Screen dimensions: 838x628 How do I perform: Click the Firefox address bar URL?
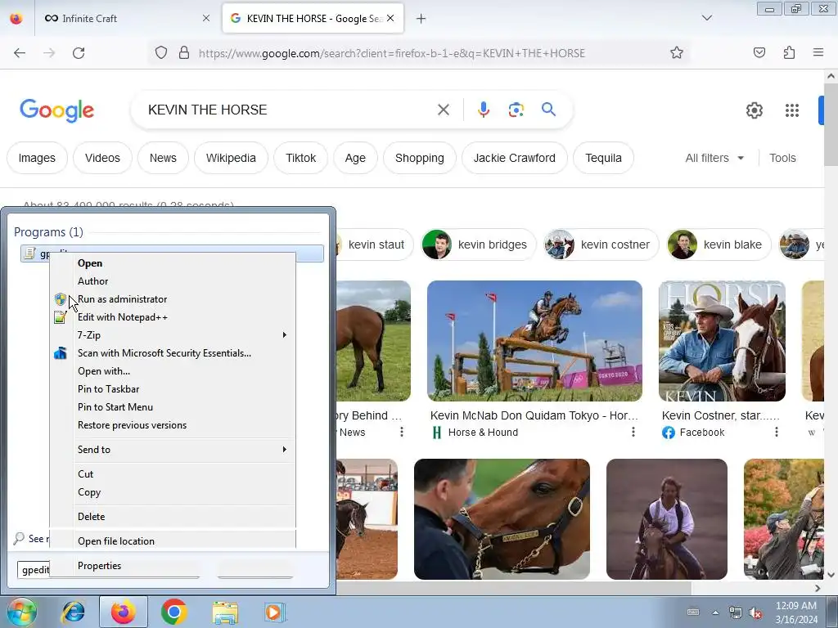click(x=392, y=53)
